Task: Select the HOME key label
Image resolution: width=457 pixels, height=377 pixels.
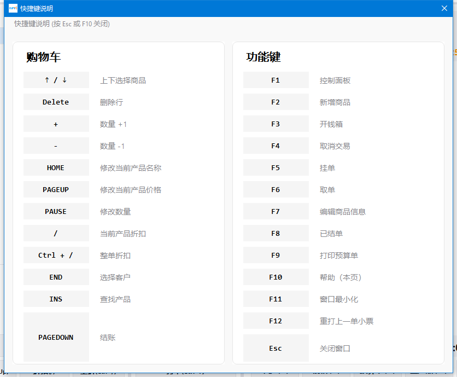Action: tap(56, 167)
